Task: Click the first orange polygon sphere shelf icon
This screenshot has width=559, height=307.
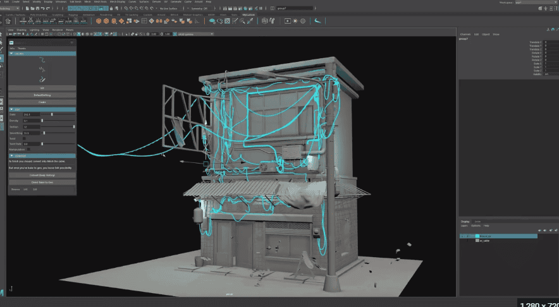Action: click(99, 21)
